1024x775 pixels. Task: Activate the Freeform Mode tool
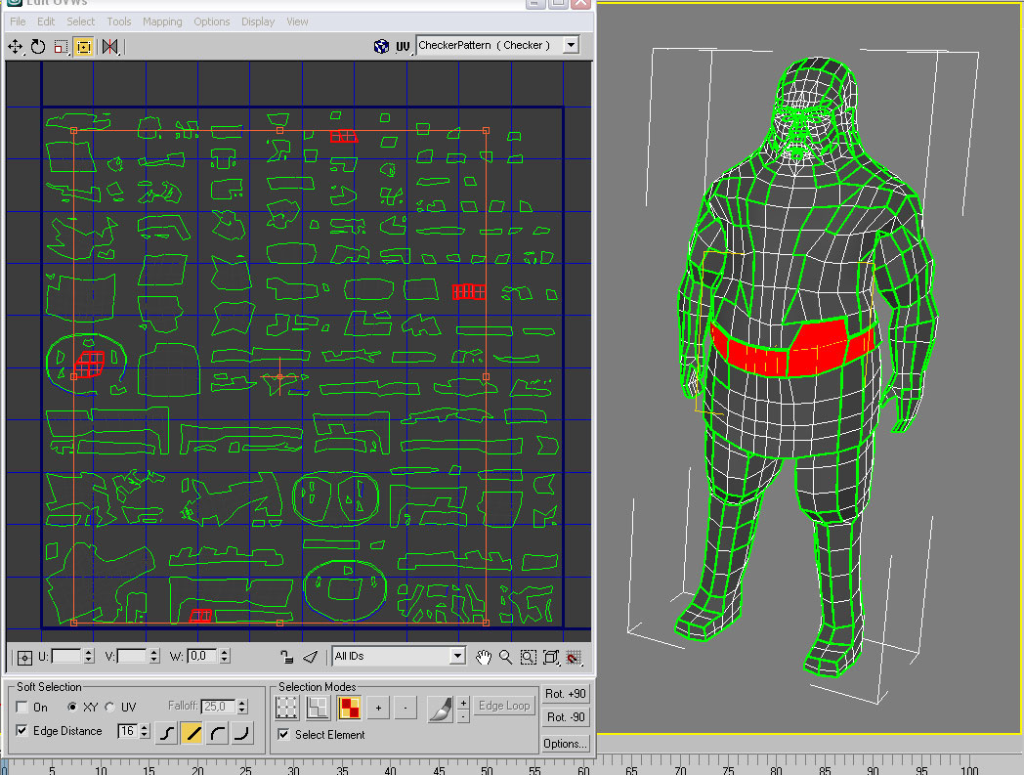point(84,46)
